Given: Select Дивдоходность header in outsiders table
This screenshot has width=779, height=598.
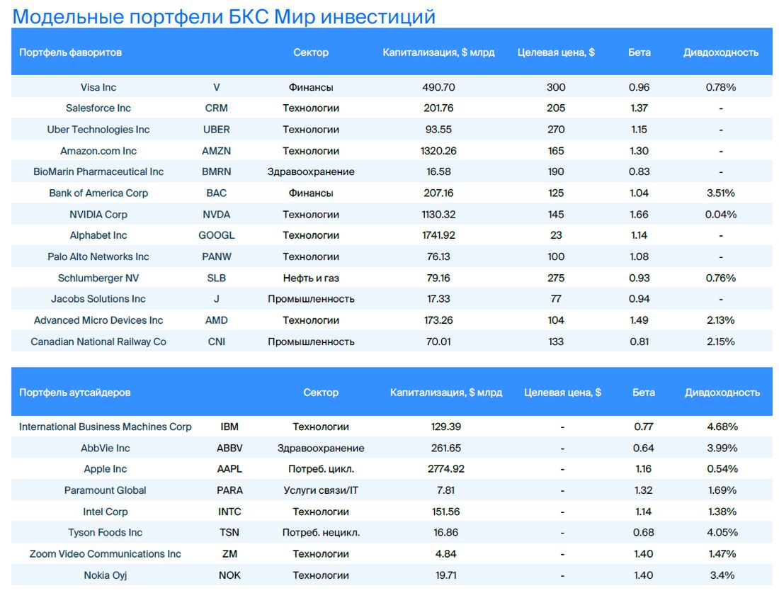Looking at the screenshot, I should (722, 393).
